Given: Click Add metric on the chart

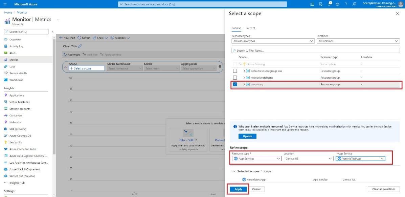Looking at the screenshot, I should coord(74,54).
